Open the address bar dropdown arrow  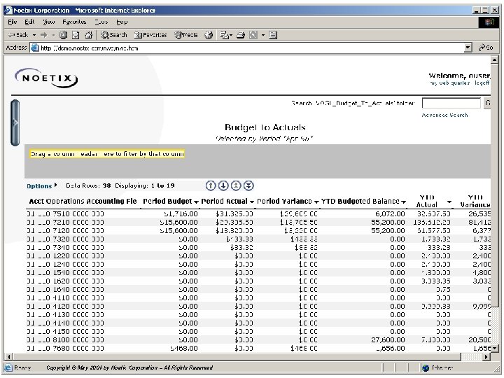point(468,48)
